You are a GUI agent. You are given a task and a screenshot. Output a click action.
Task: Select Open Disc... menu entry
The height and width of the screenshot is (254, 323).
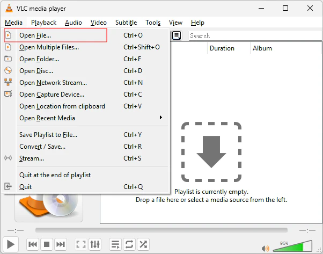86,70
